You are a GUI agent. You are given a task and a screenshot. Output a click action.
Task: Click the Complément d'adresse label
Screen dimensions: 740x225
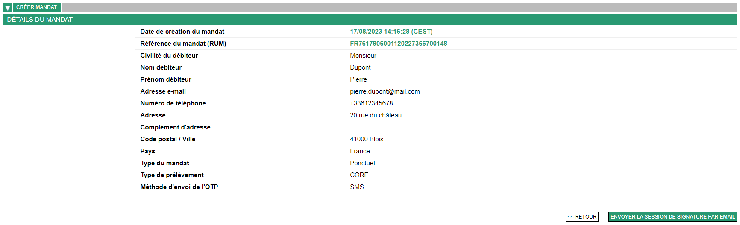[175, 127]
